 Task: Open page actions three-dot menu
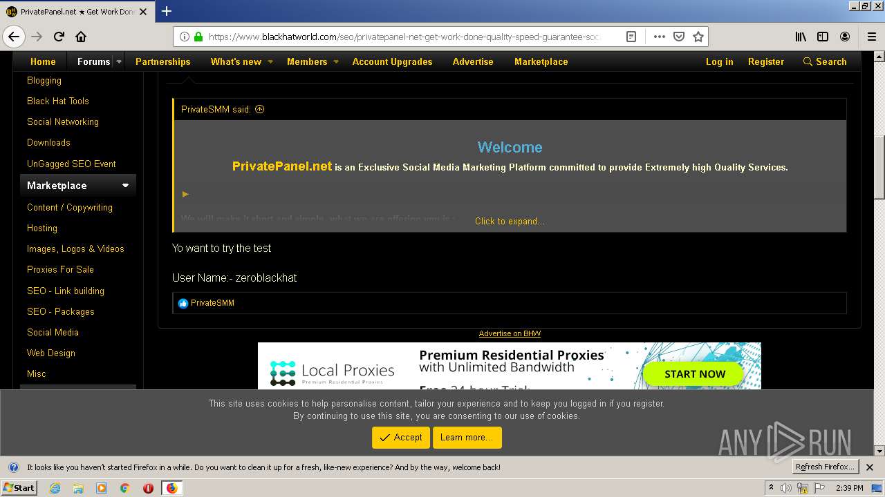click(x=660, y=37)
